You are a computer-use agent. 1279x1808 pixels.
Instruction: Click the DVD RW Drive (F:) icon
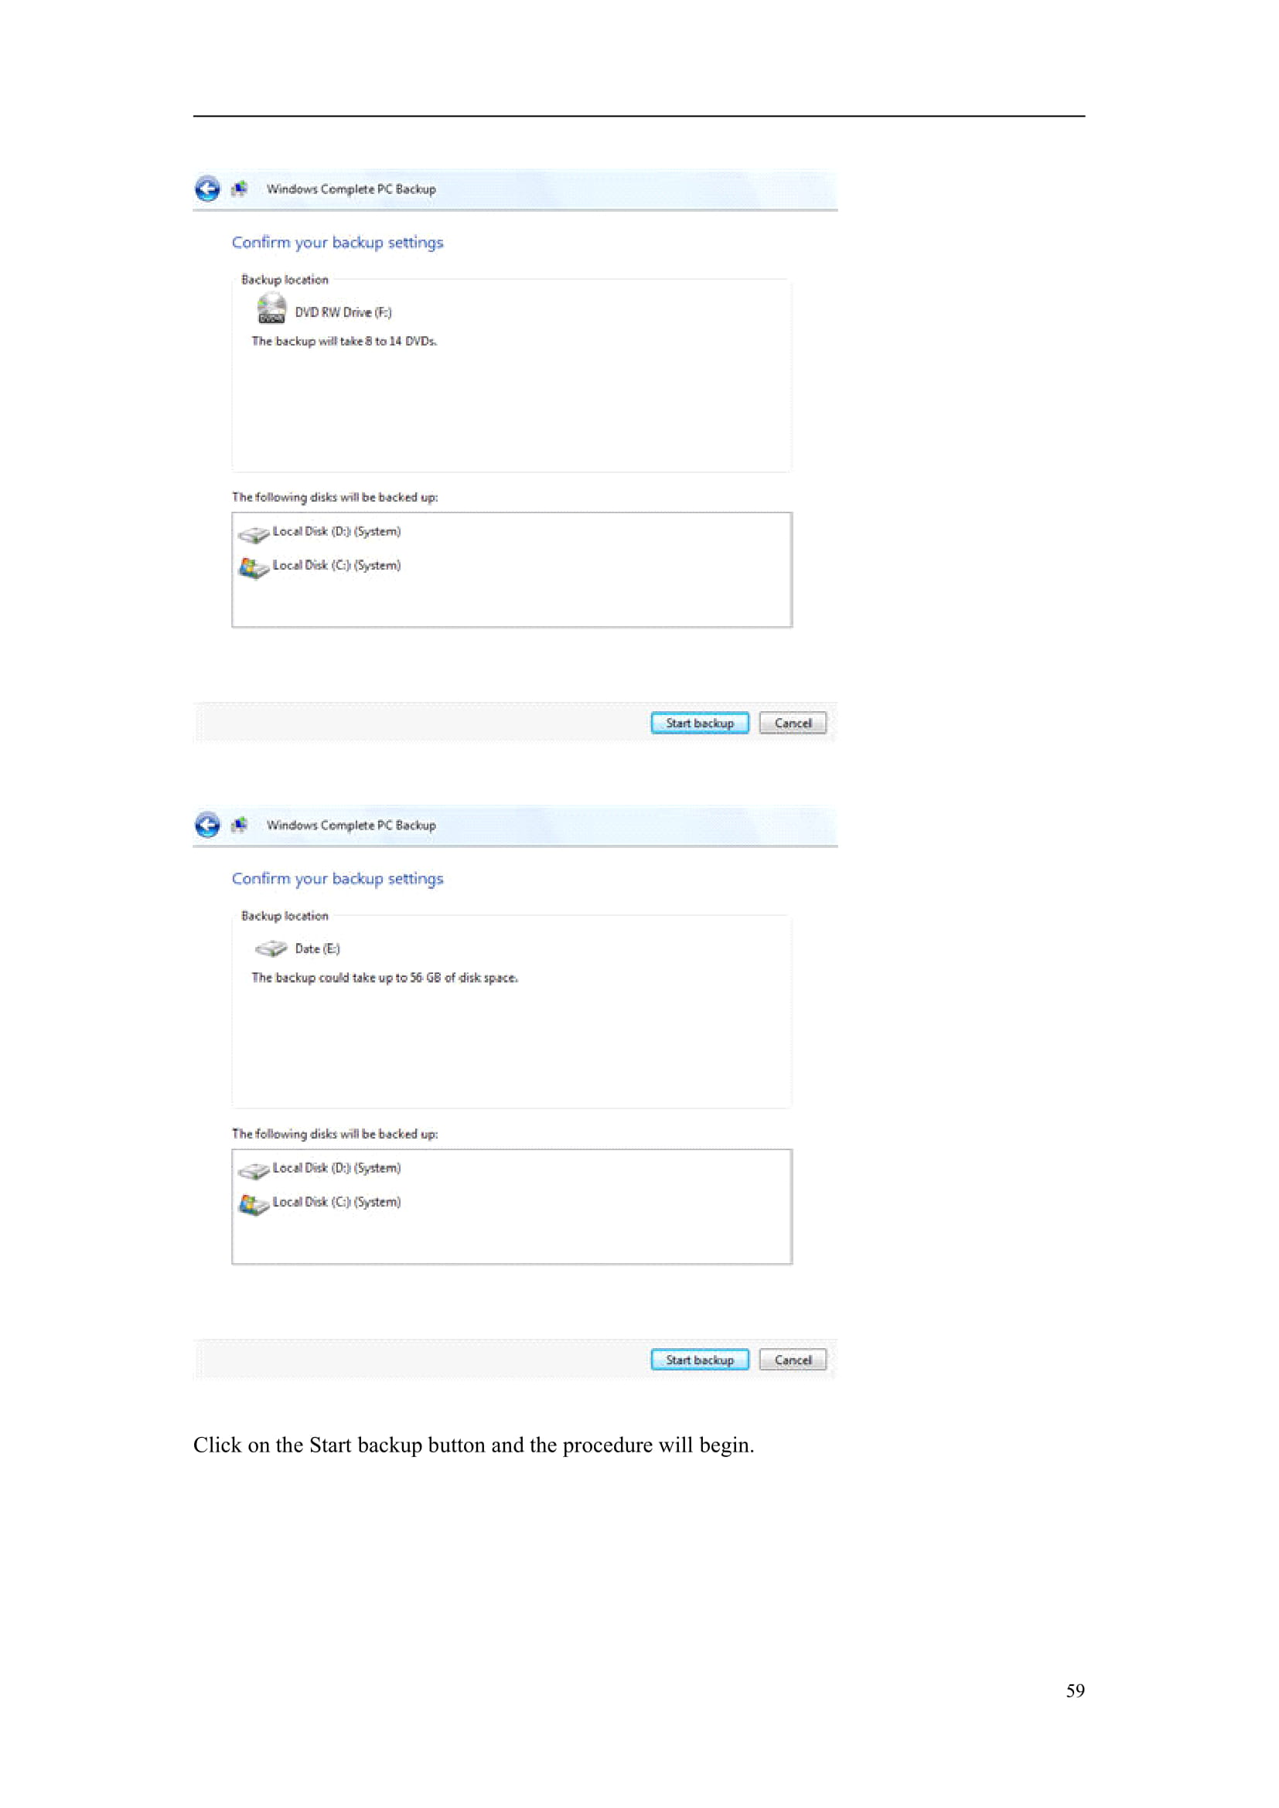[271, 308]
